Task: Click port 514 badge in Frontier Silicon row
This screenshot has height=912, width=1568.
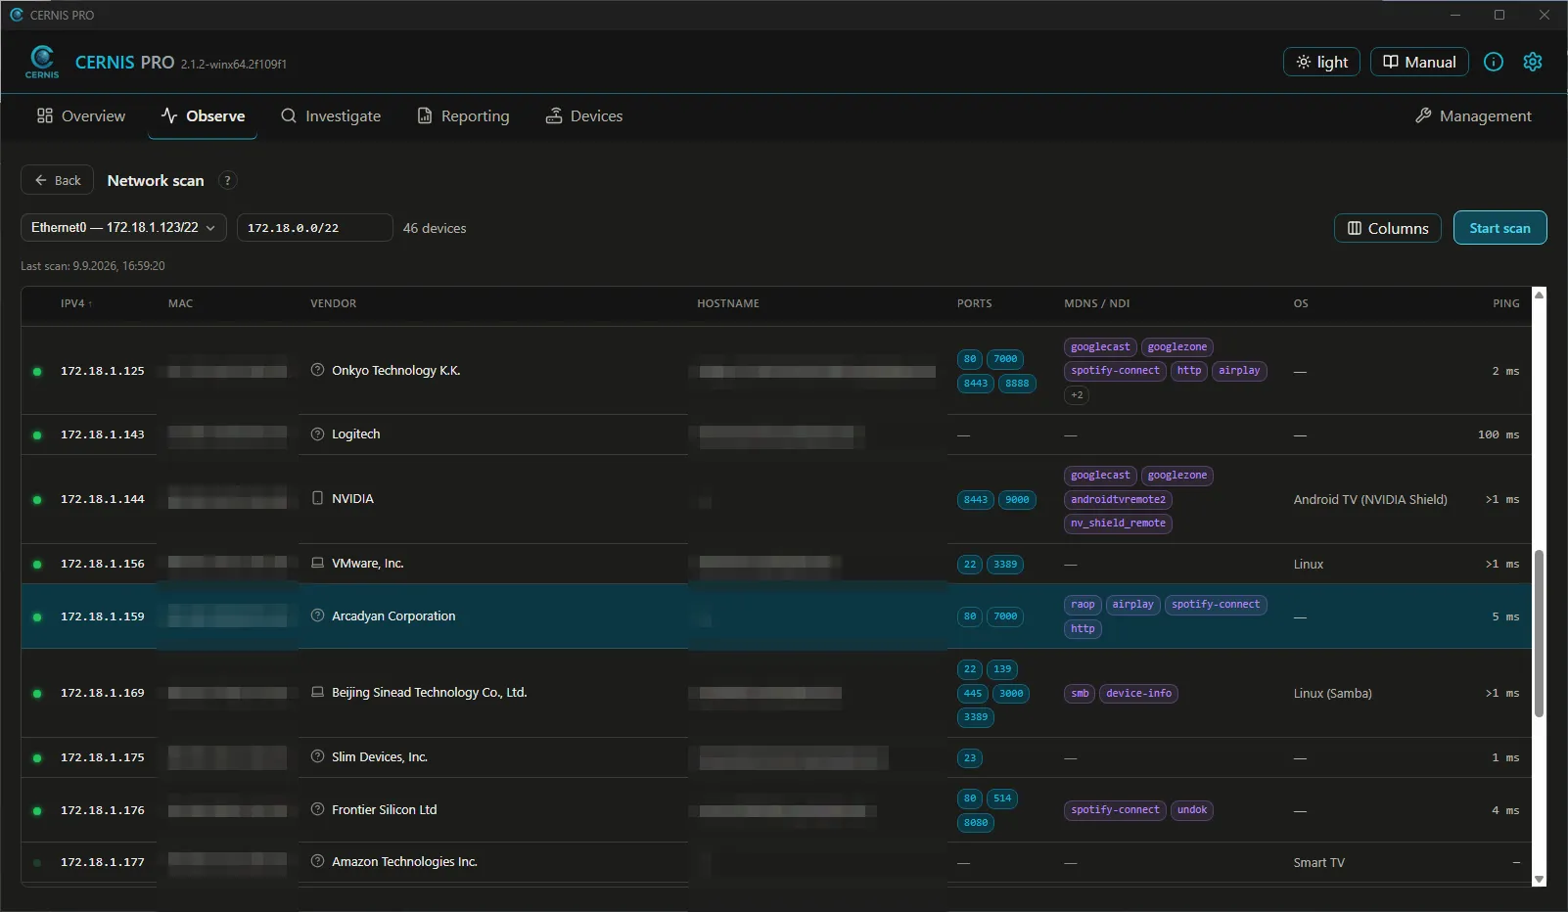Action: coord(1002,798)
